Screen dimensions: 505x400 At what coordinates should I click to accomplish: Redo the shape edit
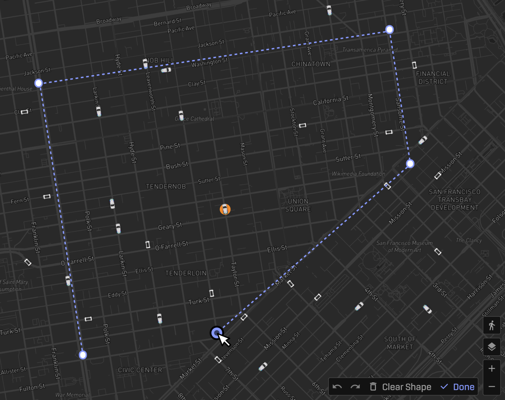pos(355,387)
